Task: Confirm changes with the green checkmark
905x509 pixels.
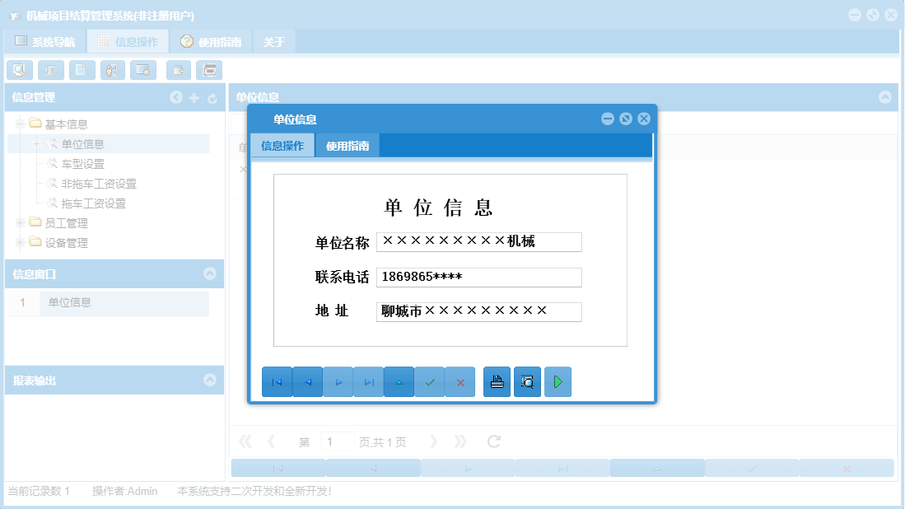Action: click(429, 381)
